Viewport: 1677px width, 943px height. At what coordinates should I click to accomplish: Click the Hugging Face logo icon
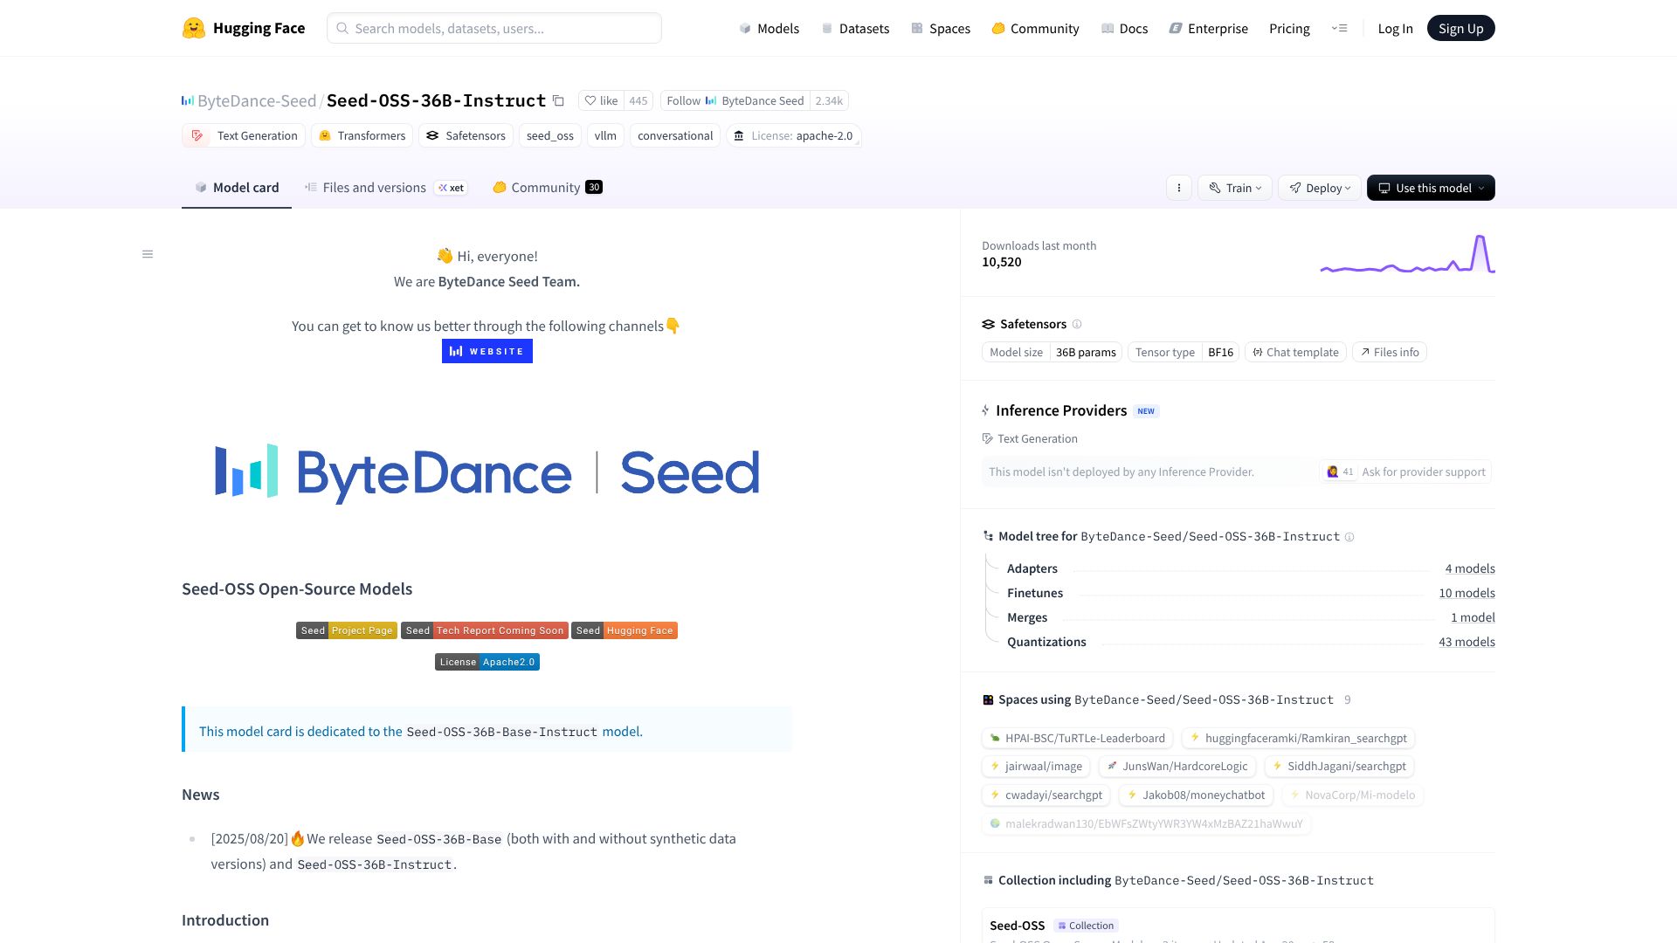pos(193,28)
